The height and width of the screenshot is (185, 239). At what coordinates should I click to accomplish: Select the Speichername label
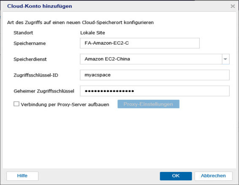pos(30,43)
